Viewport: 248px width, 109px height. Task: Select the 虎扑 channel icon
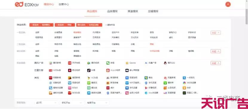coord(108,88)
